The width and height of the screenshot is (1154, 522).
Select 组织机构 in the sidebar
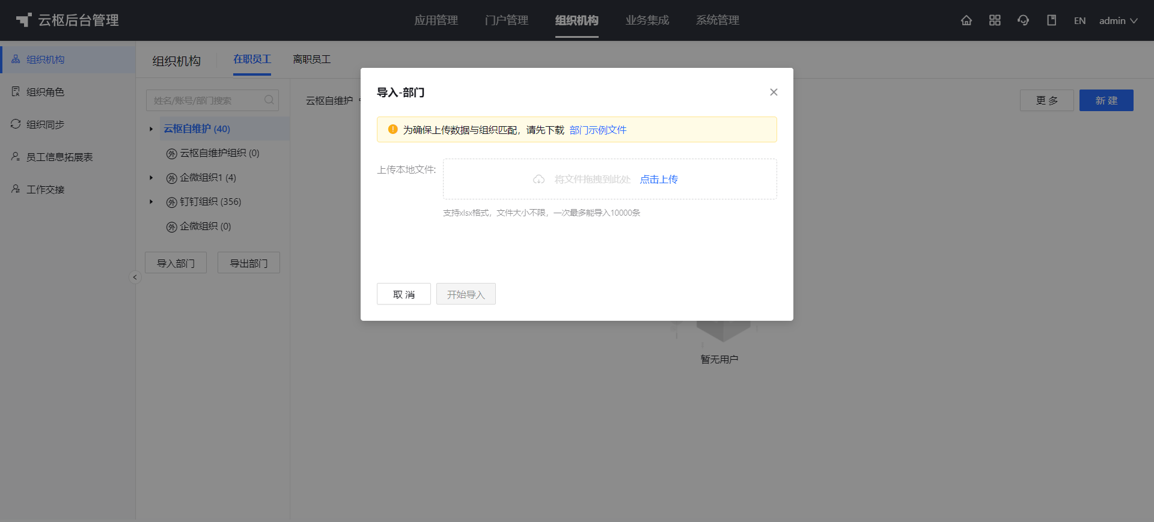(x=68, y=59)
